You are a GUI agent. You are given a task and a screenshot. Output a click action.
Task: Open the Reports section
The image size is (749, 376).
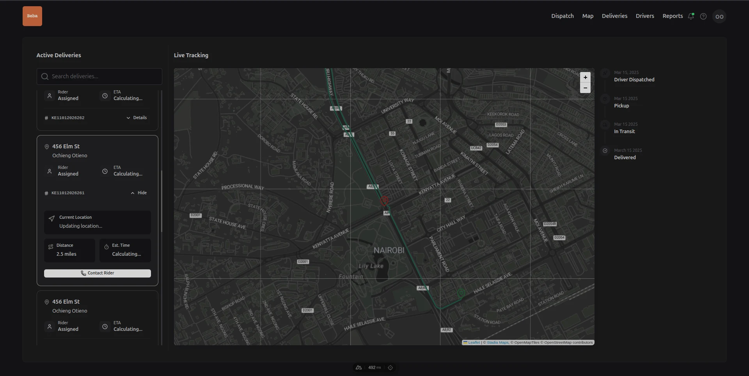click(672, 16)
